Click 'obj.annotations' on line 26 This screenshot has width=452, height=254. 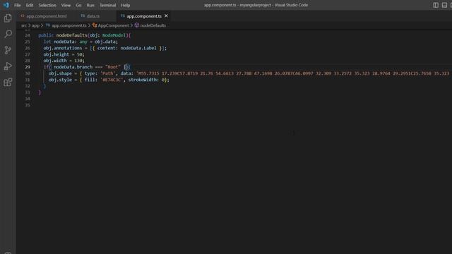point(63,48)
